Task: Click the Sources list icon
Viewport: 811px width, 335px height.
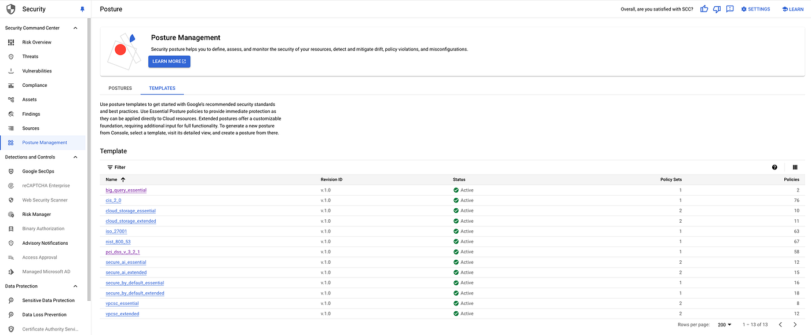Action: [11, 128]
